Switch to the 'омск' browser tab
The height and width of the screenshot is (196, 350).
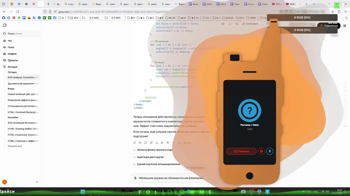(166, 4)
